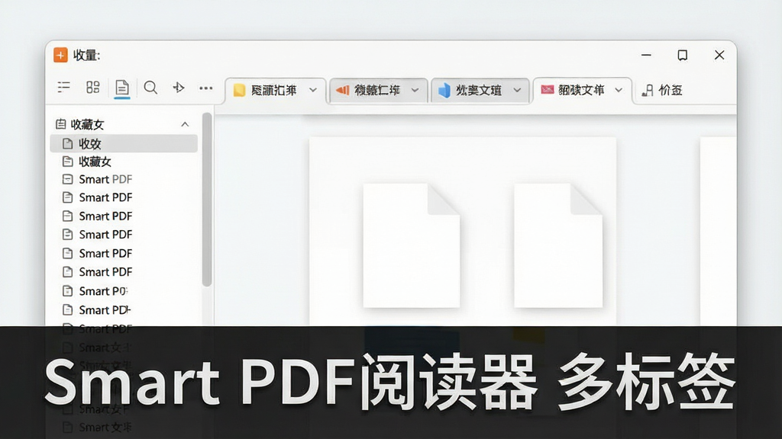Select the highlighted 收效 sidebar item
Image resolution: width=782 pixels, height=439 pixels.
pos(124,144)
